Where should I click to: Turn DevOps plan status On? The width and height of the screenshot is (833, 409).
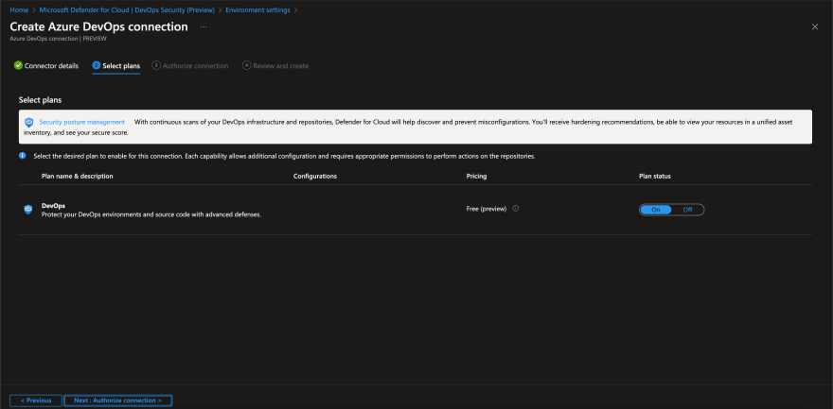point(656,210)
